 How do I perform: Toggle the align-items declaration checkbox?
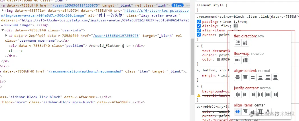tap(199, 30)
